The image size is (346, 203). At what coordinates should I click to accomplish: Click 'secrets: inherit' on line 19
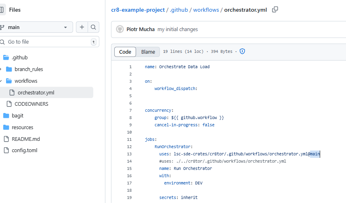178,197
